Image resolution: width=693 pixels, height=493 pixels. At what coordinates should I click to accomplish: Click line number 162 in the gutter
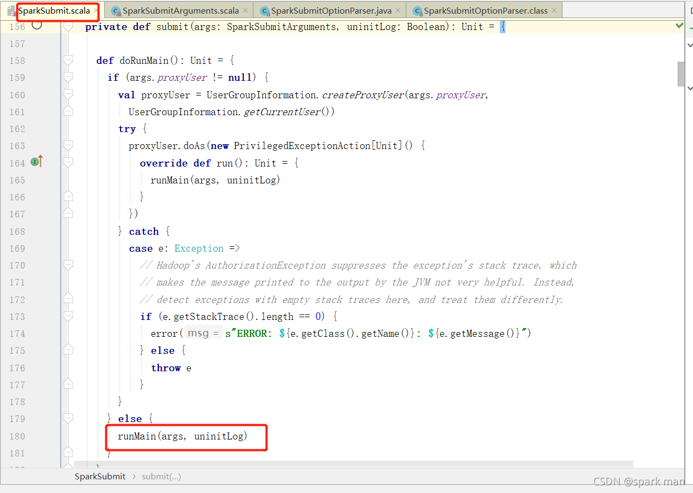[17, 129]
